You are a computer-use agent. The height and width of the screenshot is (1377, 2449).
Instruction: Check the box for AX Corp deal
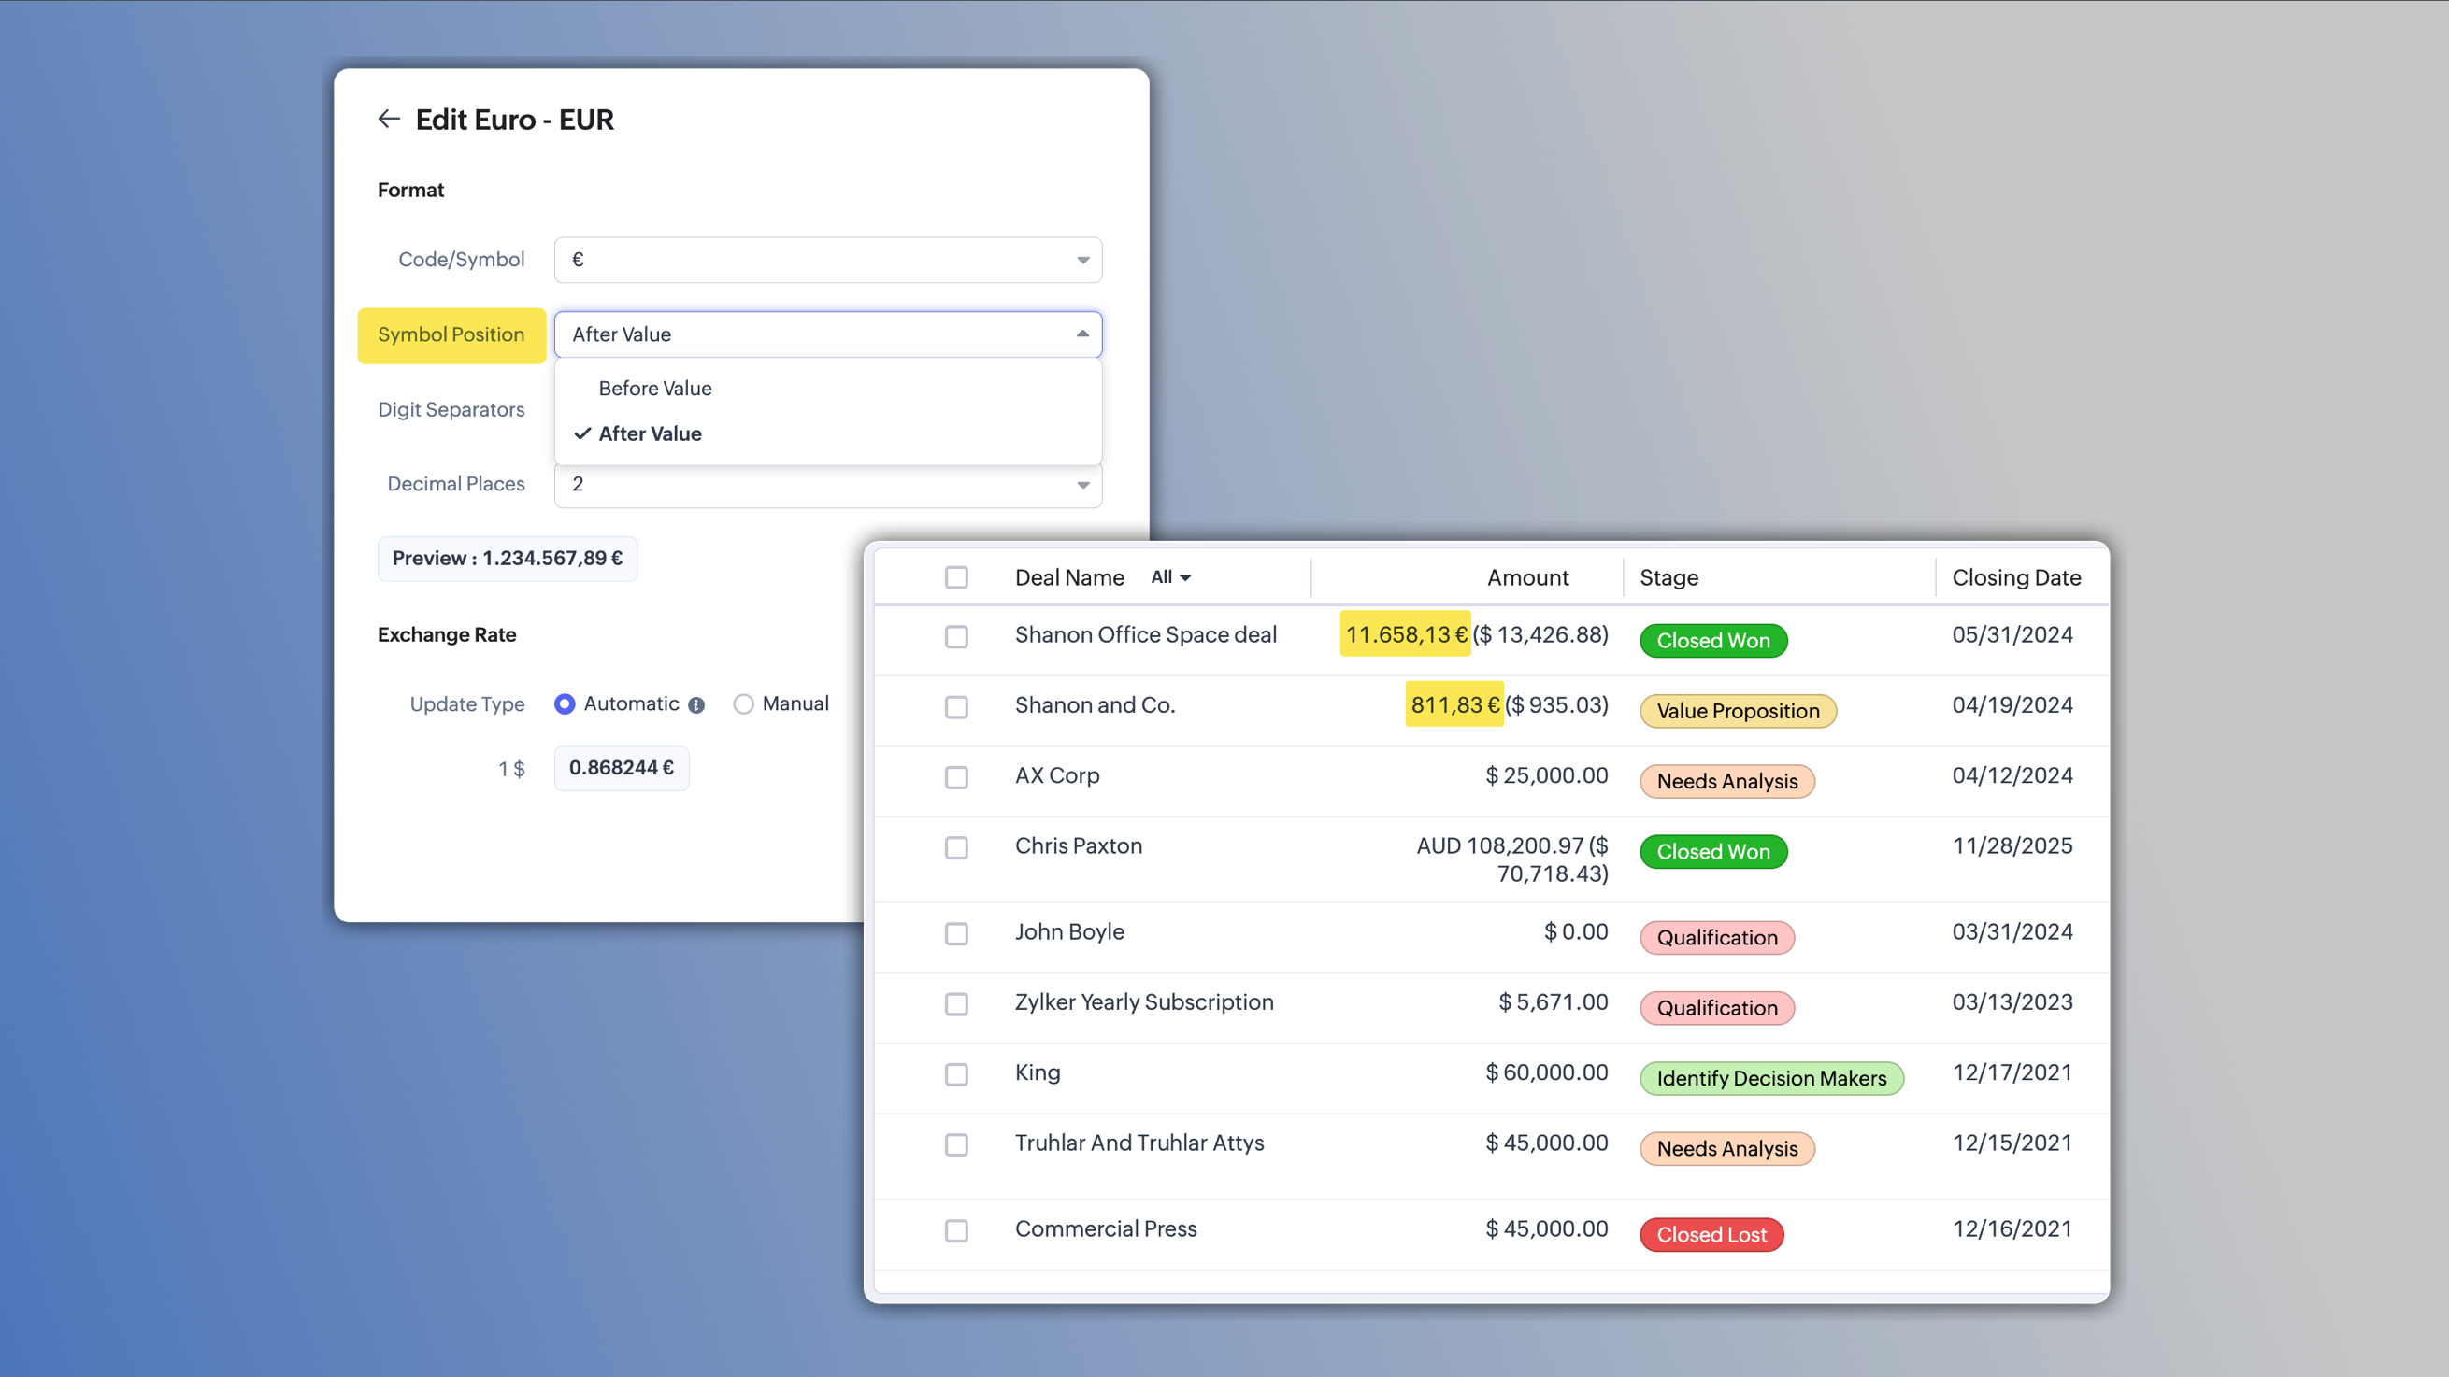[x=956, y=777]
